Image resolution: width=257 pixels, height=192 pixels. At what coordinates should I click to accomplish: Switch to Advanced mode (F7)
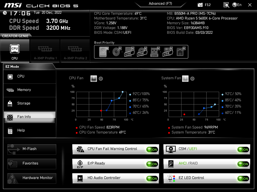coord(160,3)
